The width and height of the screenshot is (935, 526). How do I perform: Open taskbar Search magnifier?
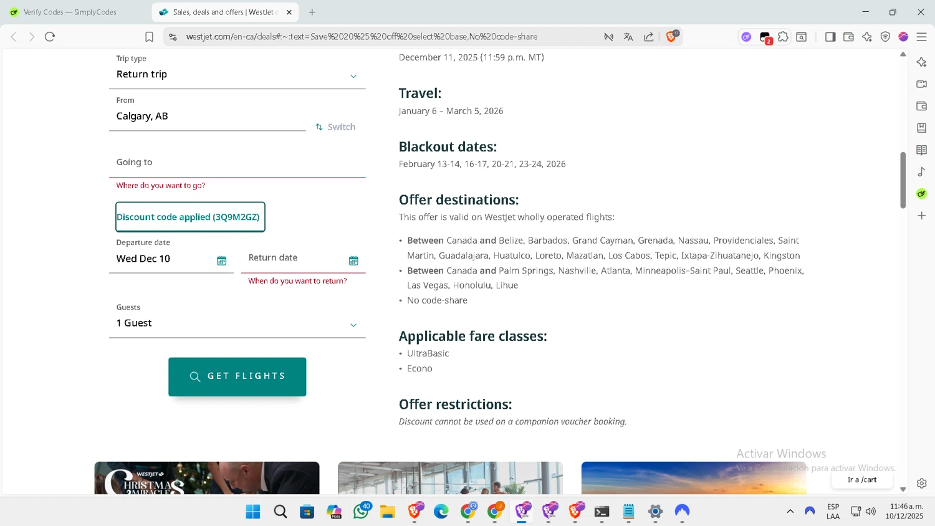(280, 512)
